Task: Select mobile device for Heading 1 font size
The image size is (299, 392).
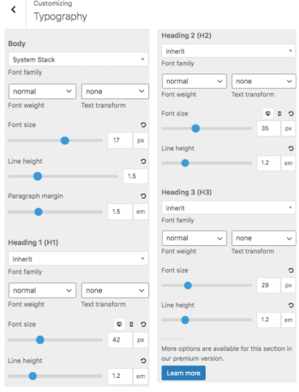Action: (132, 324)
